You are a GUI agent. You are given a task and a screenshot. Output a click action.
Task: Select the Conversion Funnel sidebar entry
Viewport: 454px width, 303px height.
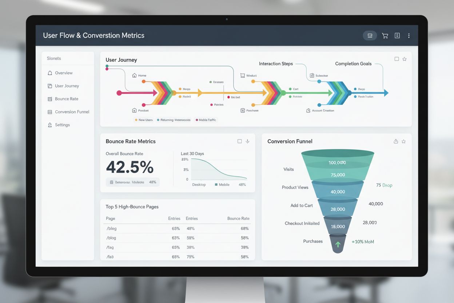[x=71, y=112]
